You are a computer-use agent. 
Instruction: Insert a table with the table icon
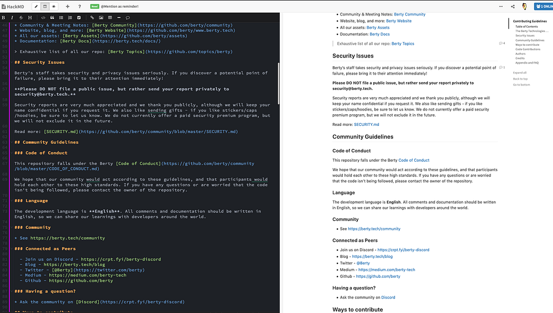[x=110, y=18]
